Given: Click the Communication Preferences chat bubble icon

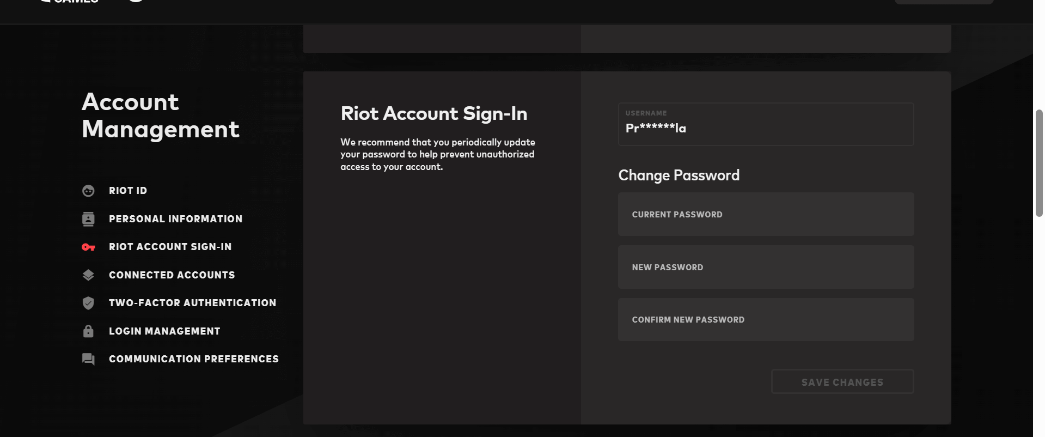Looking at the screenshot, I should point(88,359).
